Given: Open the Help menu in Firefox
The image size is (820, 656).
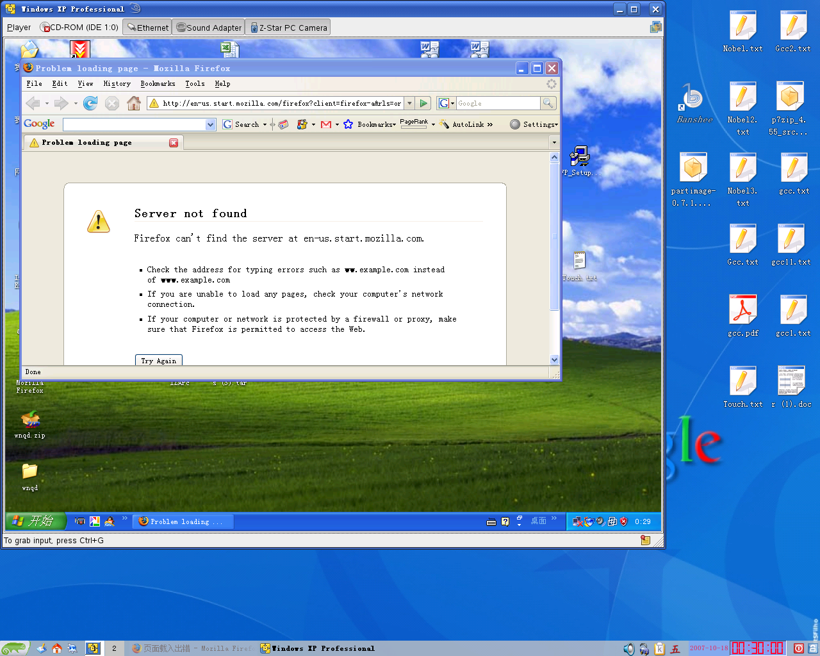Looking at the screenshot, I should [x=222, y=84].
